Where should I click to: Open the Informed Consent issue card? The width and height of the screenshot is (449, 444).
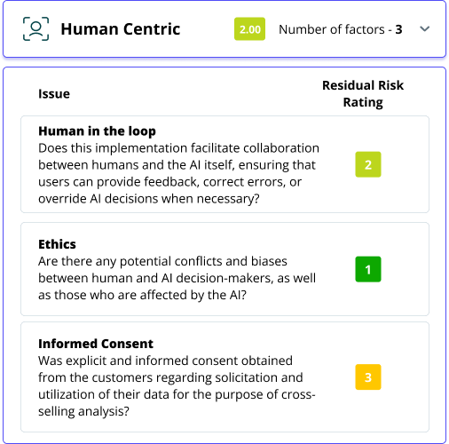click(224, 377)
